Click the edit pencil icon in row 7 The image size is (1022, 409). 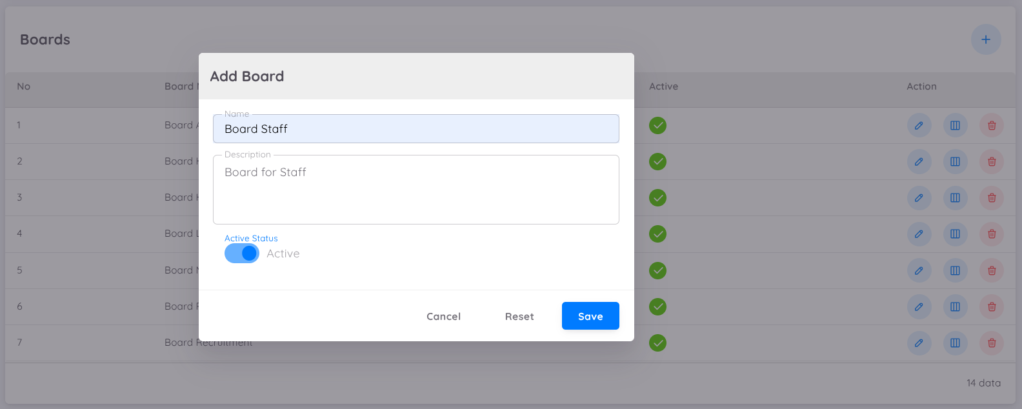[919, 343]
